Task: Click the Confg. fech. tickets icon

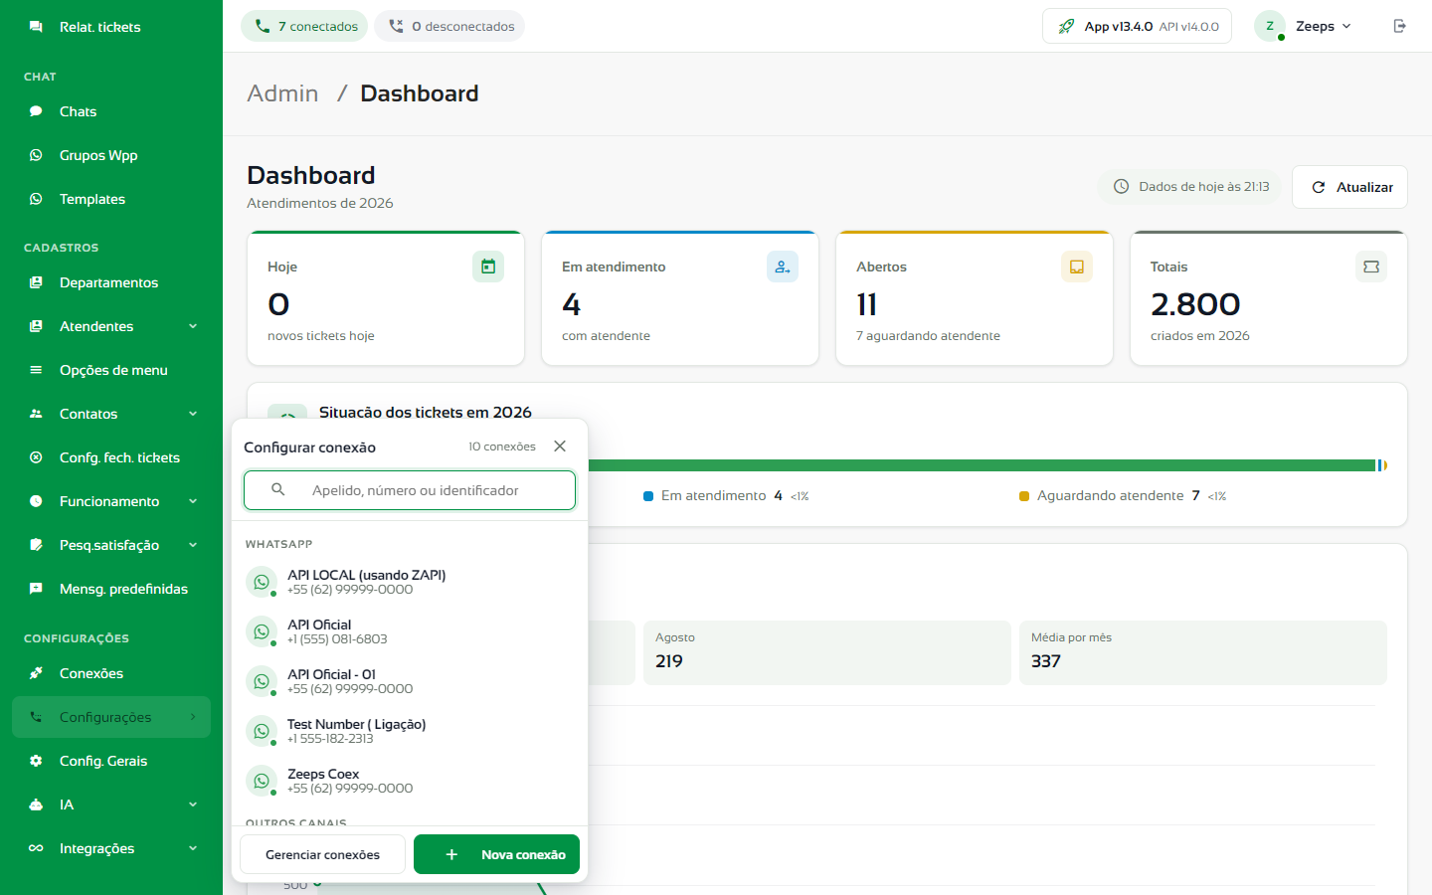Action: point(36,457)
